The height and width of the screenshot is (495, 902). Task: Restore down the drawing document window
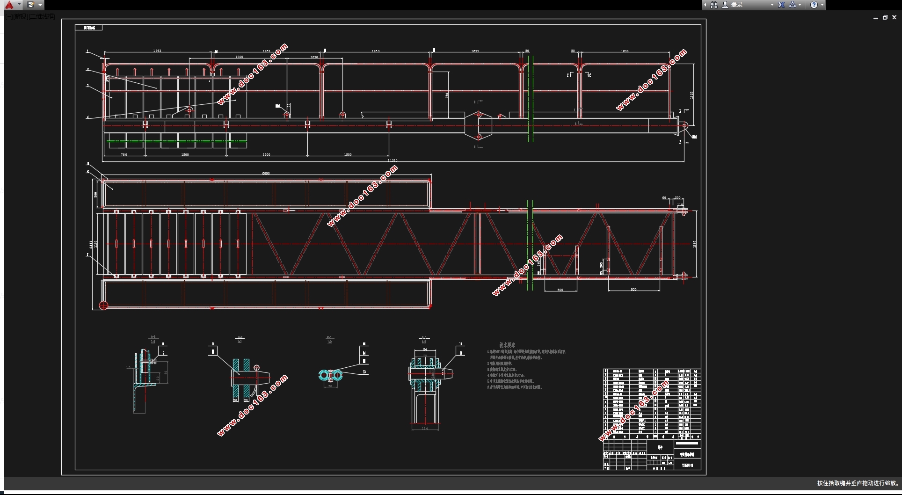coord(885,17)
